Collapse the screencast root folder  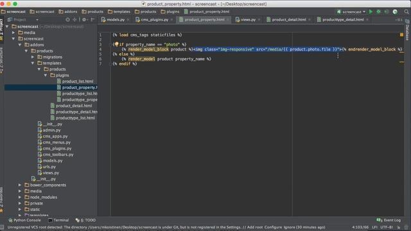[7, 26]
